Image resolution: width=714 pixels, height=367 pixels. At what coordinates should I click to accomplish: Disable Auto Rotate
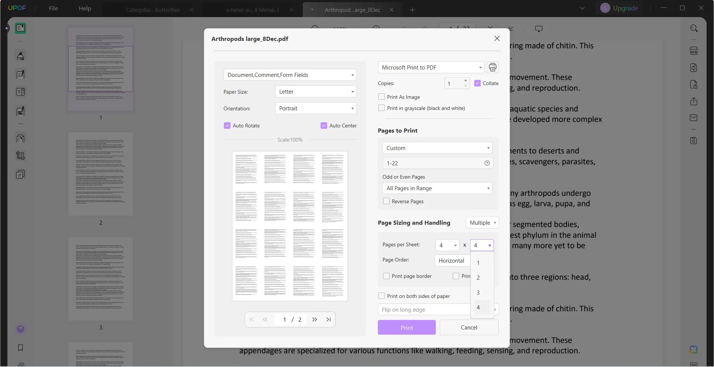(227, 126)
